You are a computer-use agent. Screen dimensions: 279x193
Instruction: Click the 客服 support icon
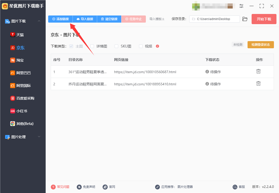pyautogui.click(x=235, y=187)
